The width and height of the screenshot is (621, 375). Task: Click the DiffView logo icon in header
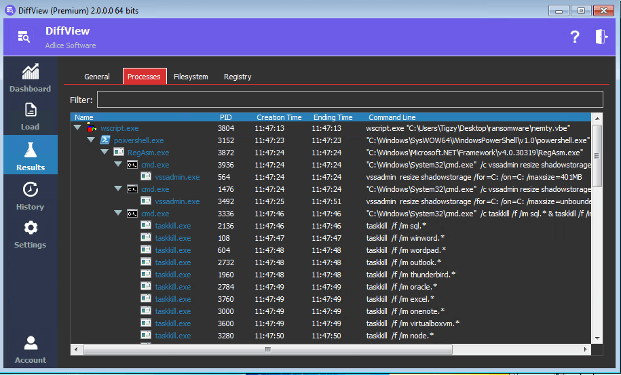(24, 37)
